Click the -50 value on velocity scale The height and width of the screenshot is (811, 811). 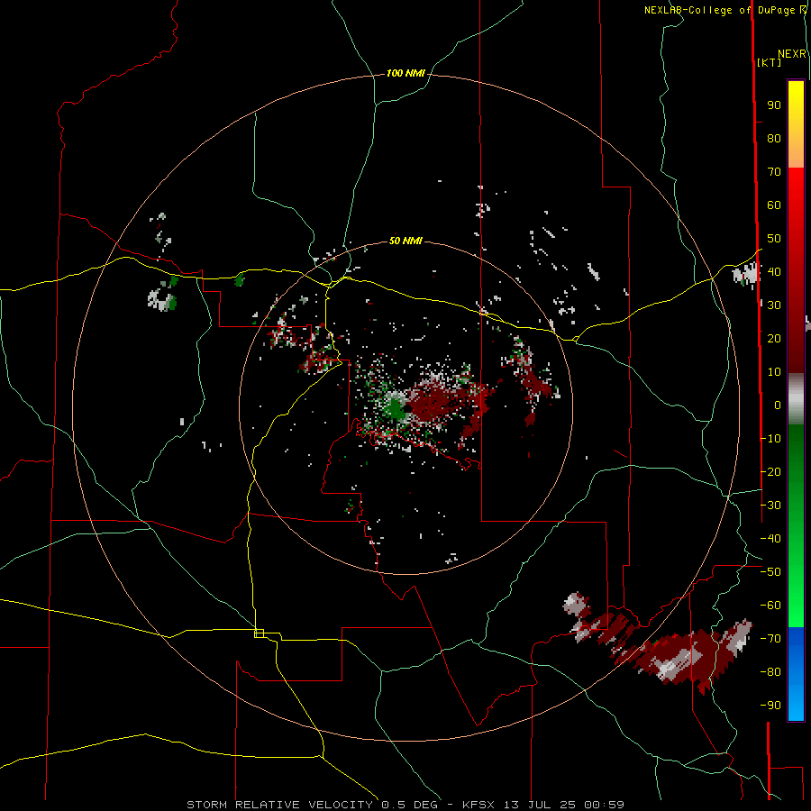tap(770, 572)
